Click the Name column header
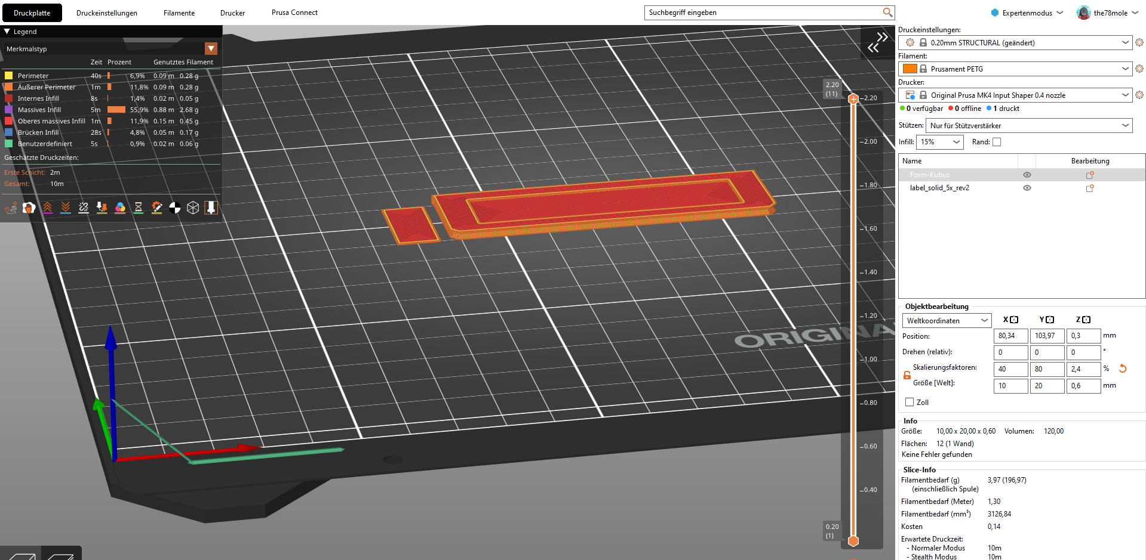Screen dimensions: 1146x560 point(958,161)
